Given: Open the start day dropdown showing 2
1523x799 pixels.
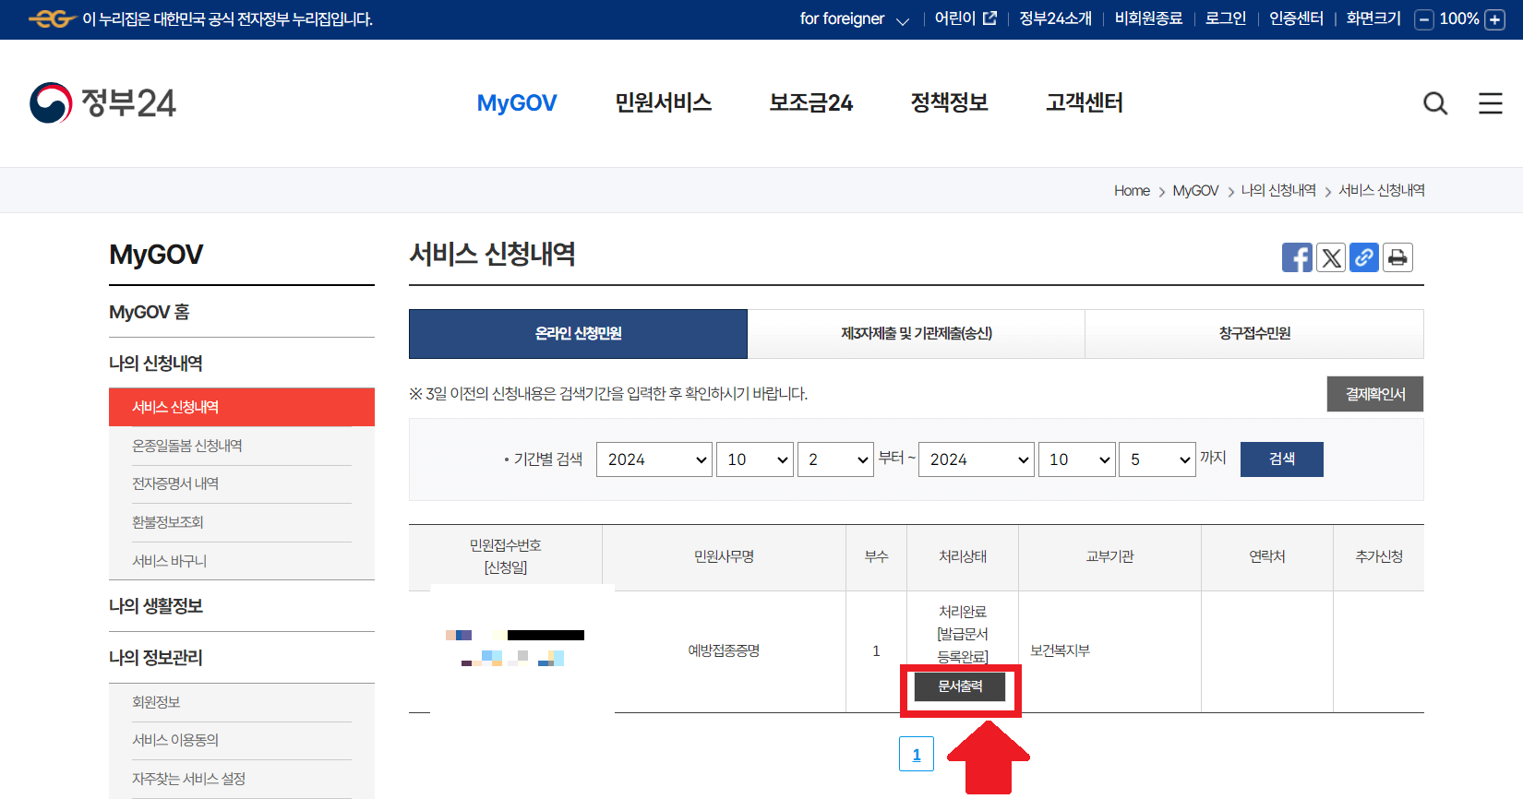Looking at the screenshot, I should coord(835,459).
